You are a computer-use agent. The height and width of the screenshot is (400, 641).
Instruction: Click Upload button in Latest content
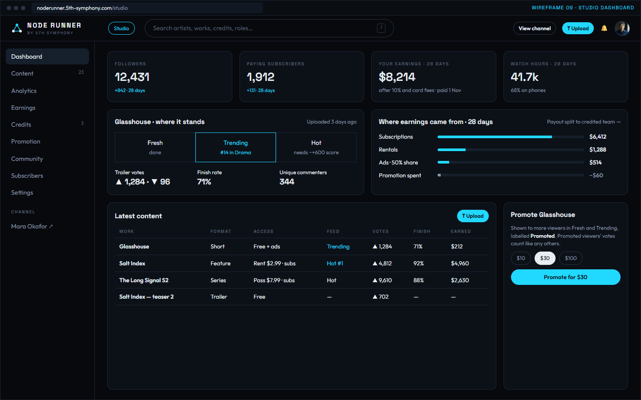[x=473, y=216]
